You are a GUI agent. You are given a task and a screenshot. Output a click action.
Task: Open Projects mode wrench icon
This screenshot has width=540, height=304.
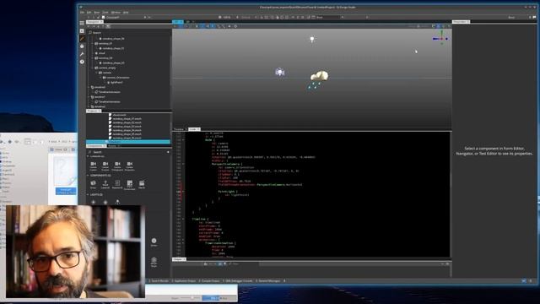(82, 54)
